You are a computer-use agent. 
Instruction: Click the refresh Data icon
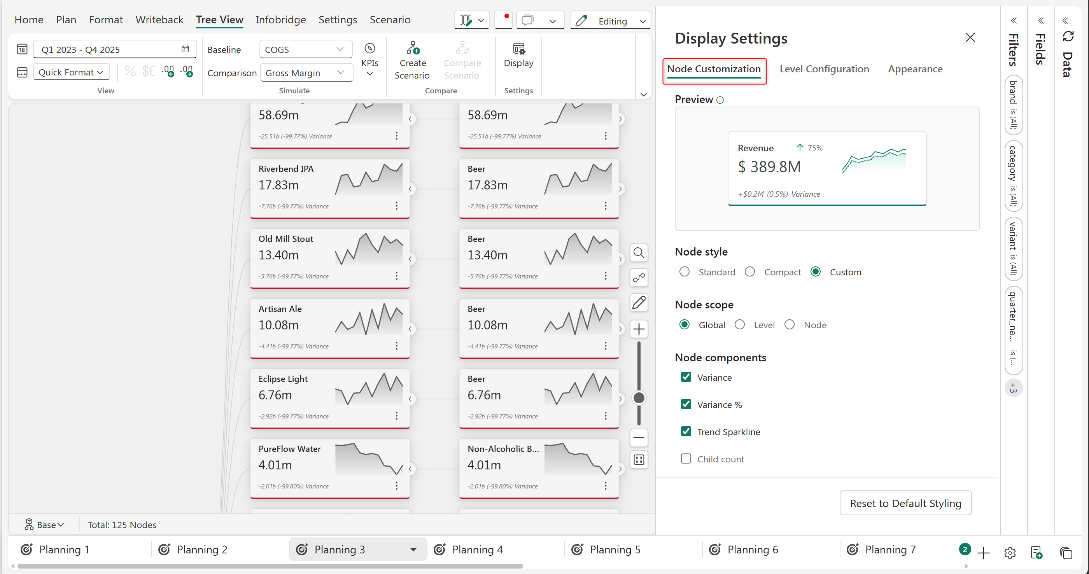(1068, 37)
